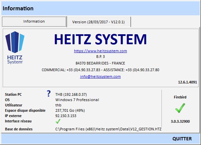Open the Version (28/03/2017 - V12.0.1) tab
Screen dimensions: 201x145
[x=99, y=22]
